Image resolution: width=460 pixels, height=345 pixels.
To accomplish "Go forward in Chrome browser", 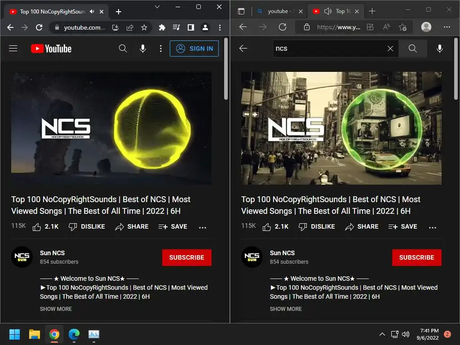I will tap(25, 27).
